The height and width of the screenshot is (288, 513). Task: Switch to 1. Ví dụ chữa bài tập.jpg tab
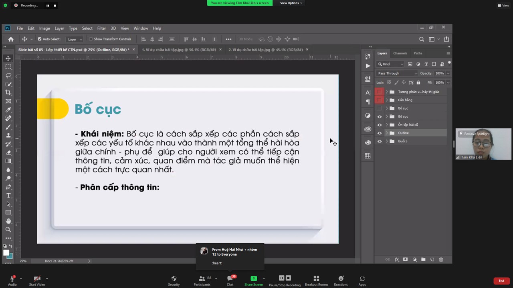click(179, 50)
